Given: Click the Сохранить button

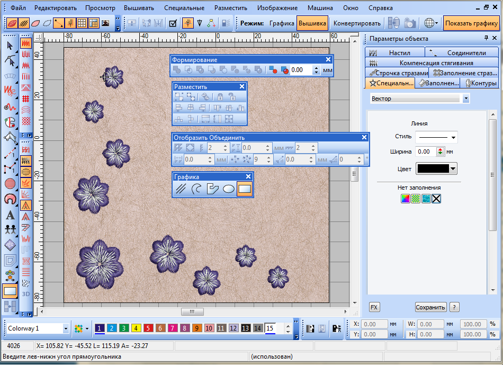Looking at the screenshot, I should coord(430,307).
